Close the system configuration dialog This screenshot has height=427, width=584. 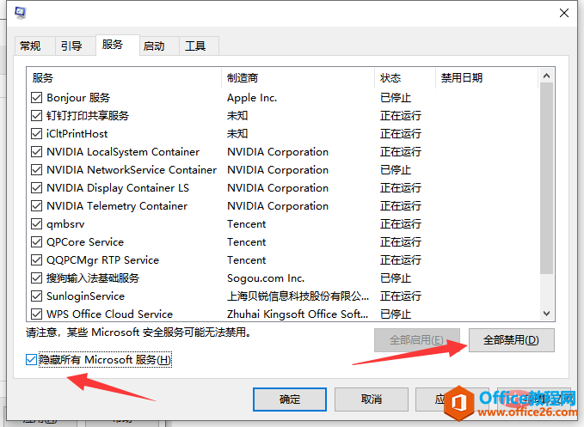(x=564, y=13)
